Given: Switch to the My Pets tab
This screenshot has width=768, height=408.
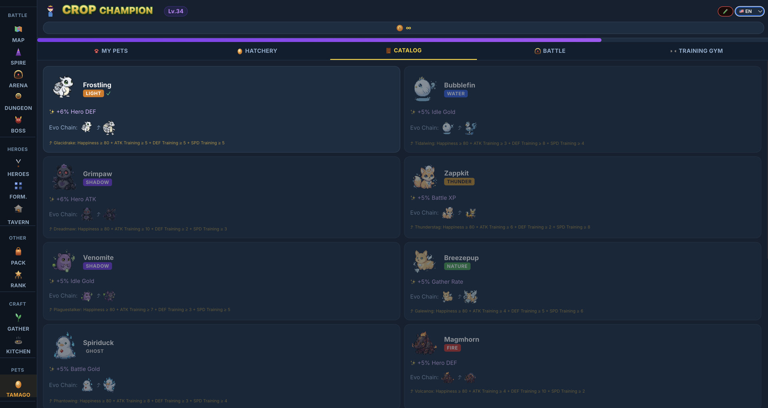Looking at the screenshot, I should pos(111,51).
